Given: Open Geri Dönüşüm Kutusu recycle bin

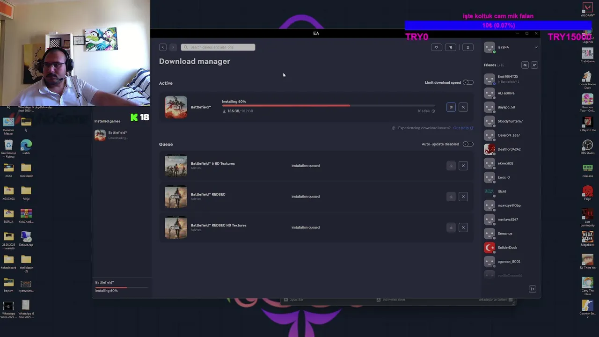Looking at the screenshot, I should (8, 148).
